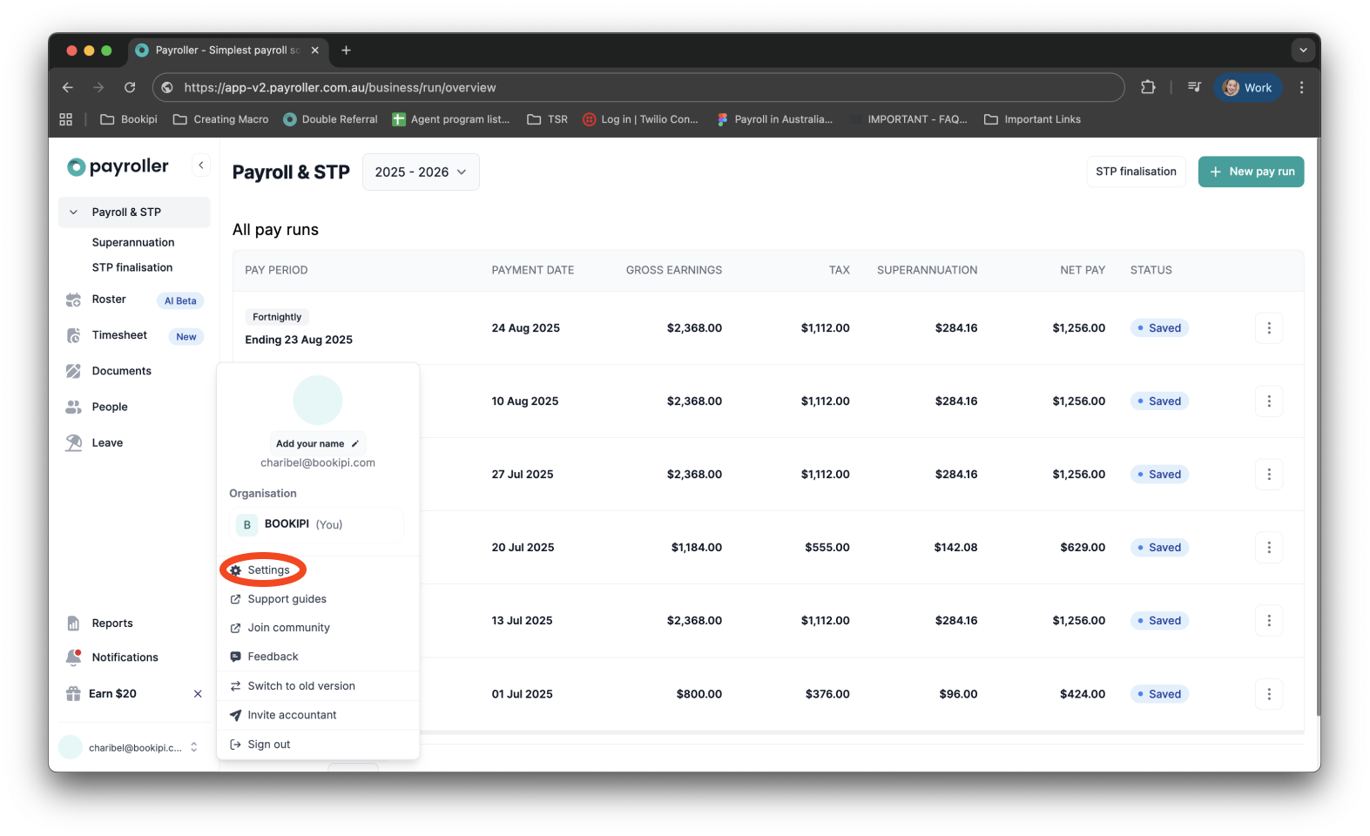Open the Log in Twilio bookmark

pos(640,119)
